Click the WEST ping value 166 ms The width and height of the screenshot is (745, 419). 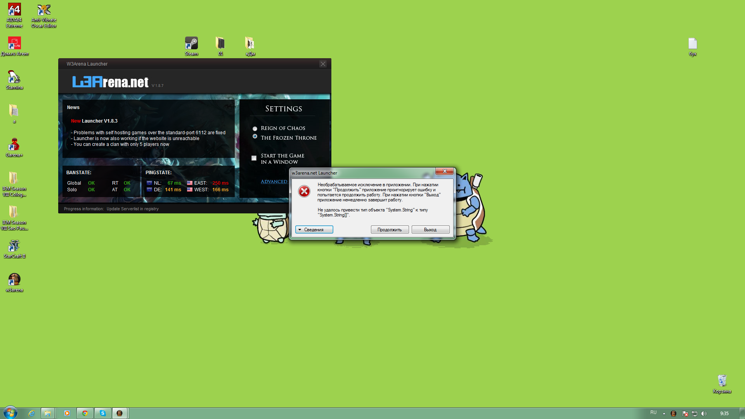(x=220, y=190)
